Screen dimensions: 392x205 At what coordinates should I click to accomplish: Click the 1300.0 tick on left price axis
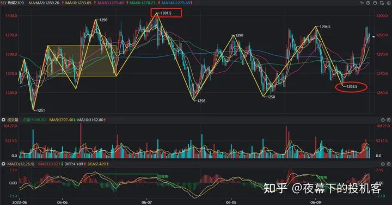click(x=11, y=16)
